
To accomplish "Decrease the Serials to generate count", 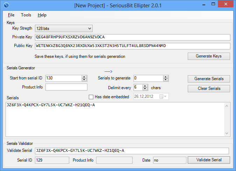I will pos(166,80).
